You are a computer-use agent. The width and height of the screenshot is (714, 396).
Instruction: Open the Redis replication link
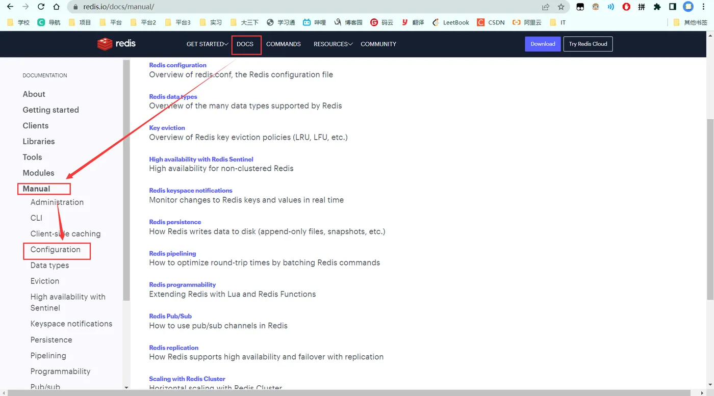coord(173,348)
